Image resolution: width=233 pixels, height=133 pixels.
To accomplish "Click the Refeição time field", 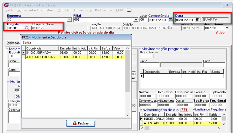I will pyautogui.click(x=14, y=105).
